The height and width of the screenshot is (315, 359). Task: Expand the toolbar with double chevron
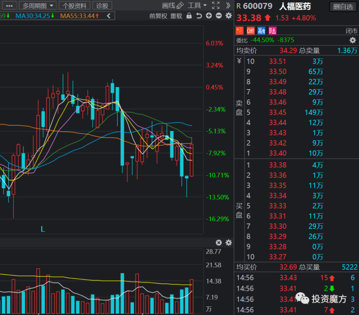(x=228, y=5)
